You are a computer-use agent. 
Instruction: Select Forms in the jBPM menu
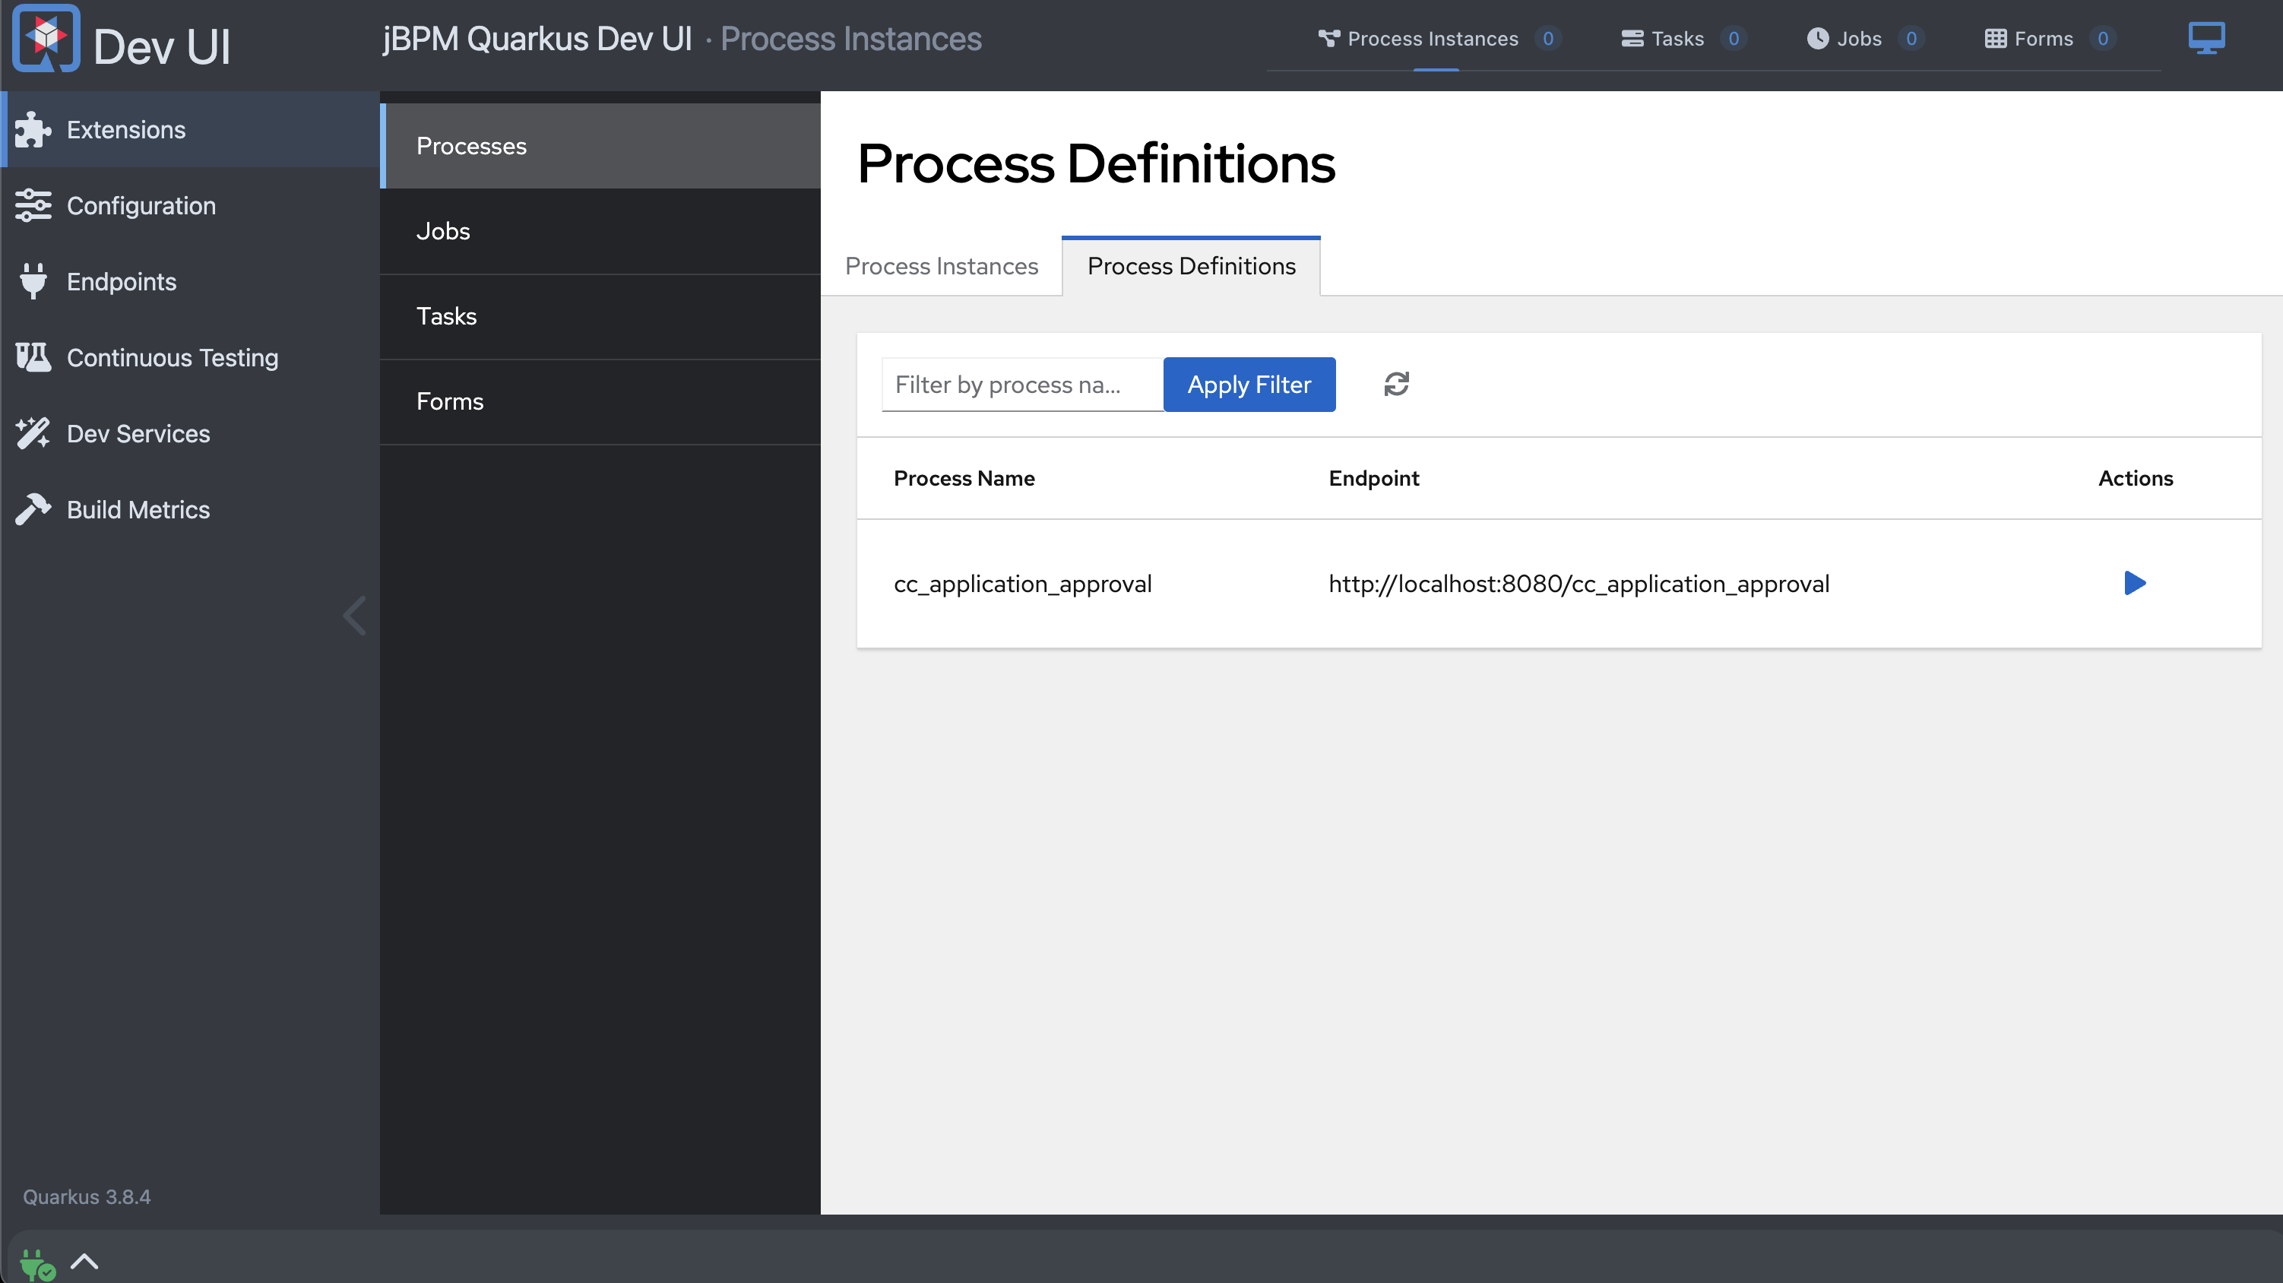point(600,401)
